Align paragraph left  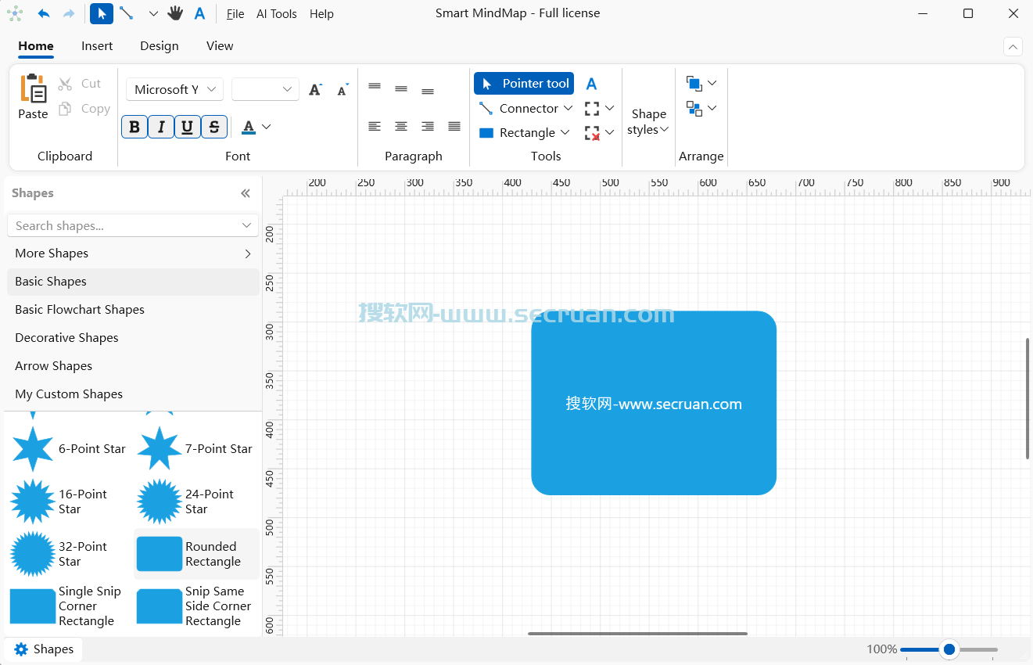pos(375,126)
